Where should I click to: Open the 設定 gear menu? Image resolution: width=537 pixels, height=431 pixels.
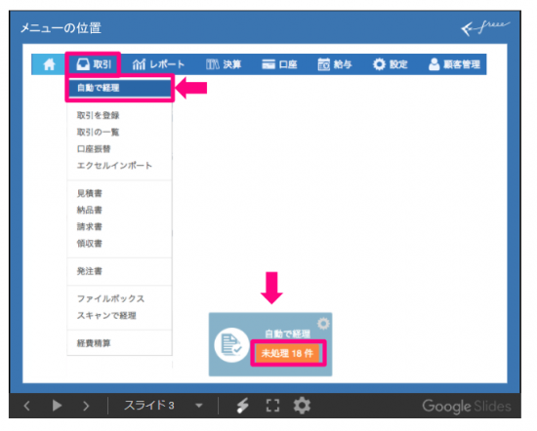pos(390,64)
